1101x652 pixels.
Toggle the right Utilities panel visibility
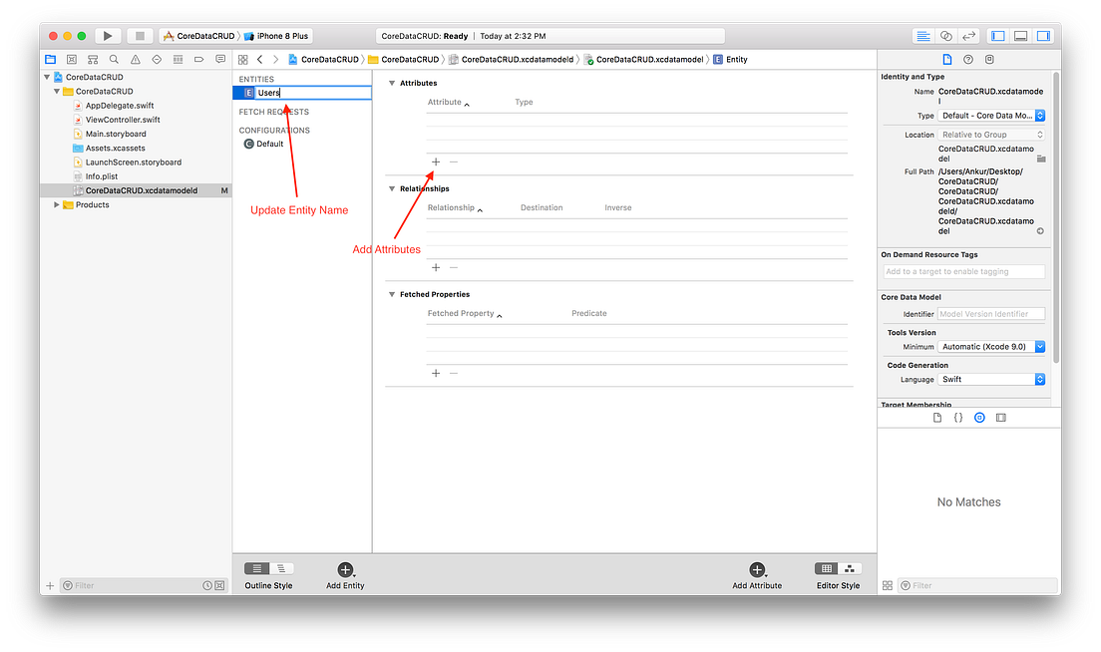1045,34
